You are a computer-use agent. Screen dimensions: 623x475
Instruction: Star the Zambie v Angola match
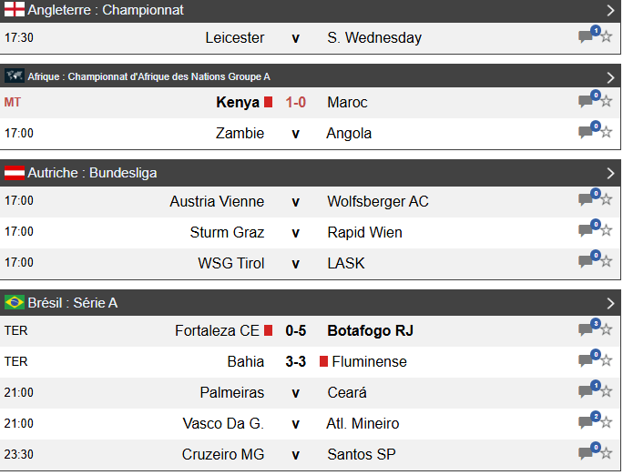pos(606,133)
